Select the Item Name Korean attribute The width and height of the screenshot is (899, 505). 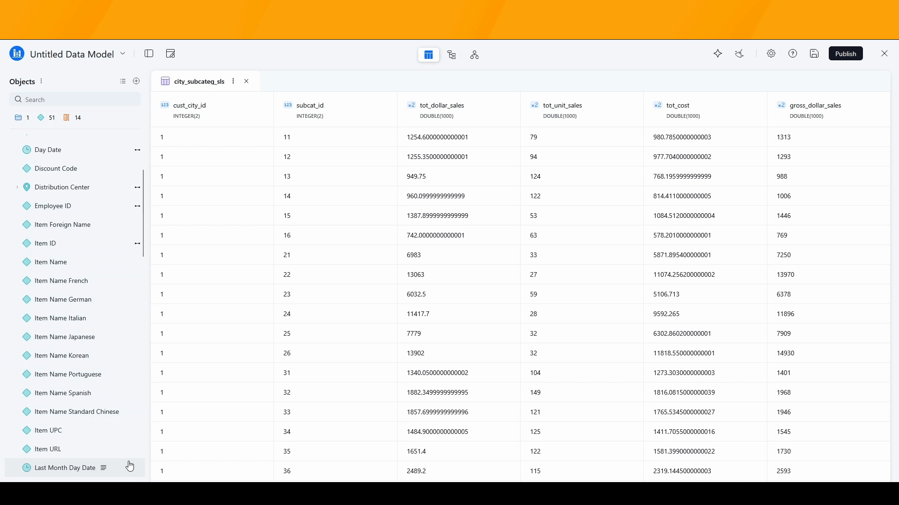(x=61, y=355)
